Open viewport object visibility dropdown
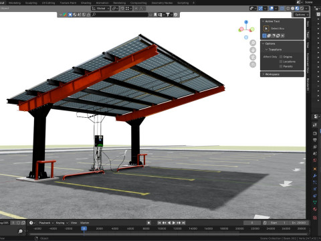321x241 pixels. point(253,9)
